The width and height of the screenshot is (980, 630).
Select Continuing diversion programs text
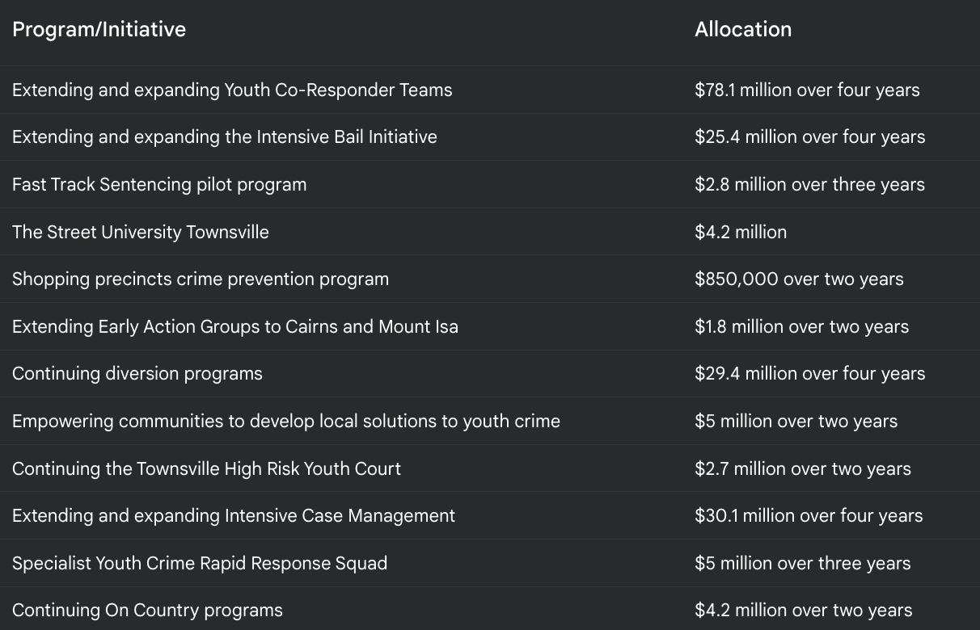[x=137, y=373]
